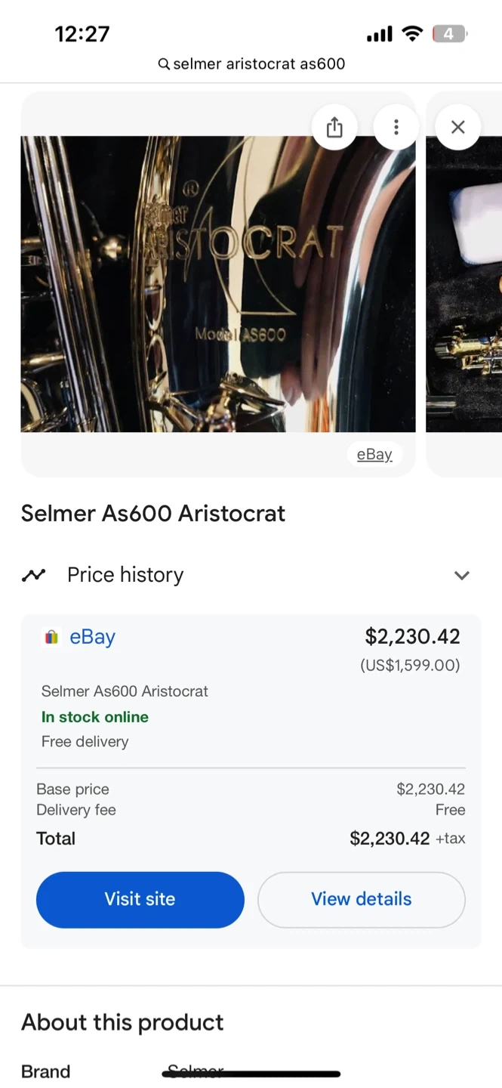Open the three-dot more options menu
The height and width of the screenshot is (1088, 502).
pos(396,128)
